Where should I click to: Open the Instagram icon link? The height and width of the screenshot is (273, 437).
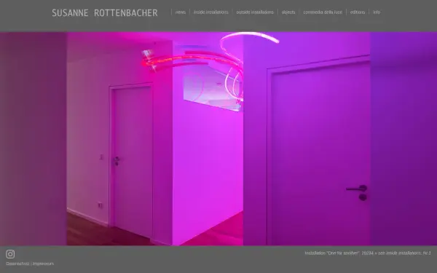(10, 254)
